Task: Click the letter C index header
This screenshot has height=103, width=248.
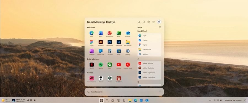Action: tap(138, 82)
